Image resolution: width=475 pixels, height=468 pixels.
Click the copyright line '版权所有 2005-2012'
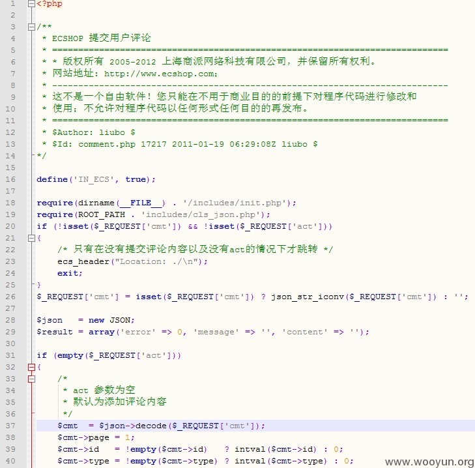(x=109, y=61)
